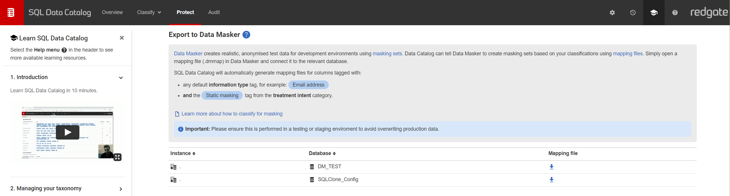Open Learn more about how to classify for masking
The width and height of the screenshot is (730, 196).
tap(232, 114)
